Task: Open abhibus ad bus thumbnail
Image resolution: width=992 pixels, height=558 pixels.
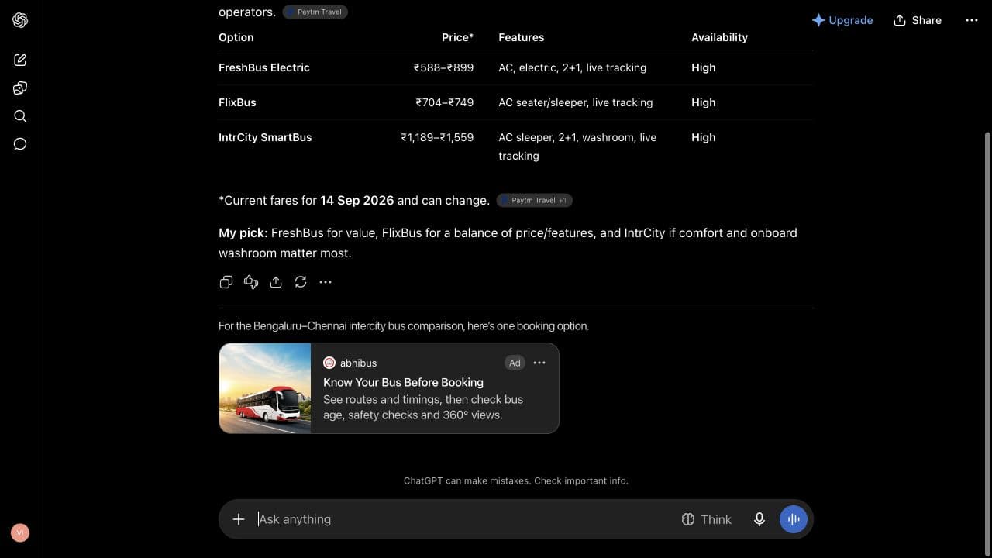Action: pos(265,388)
